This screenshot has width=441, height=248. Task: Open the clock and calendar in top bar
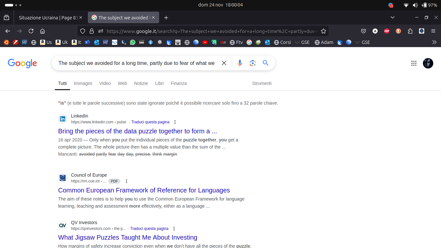221,5
